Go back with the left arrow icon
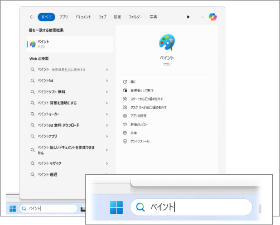Screen dimensions: 280x225 point(32,17)
